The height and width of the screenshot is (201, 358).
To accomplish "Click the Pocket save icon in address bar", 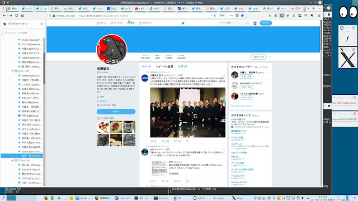I will pyautogui.click(x=237, y=16).
